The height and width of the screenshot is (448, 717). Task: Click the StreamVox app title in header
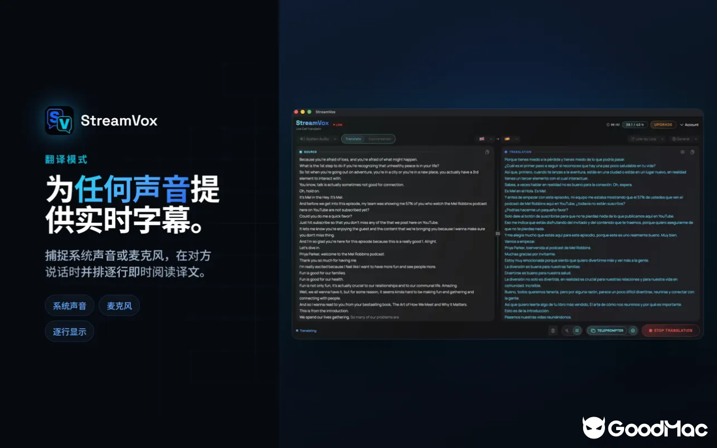(312, 123)
